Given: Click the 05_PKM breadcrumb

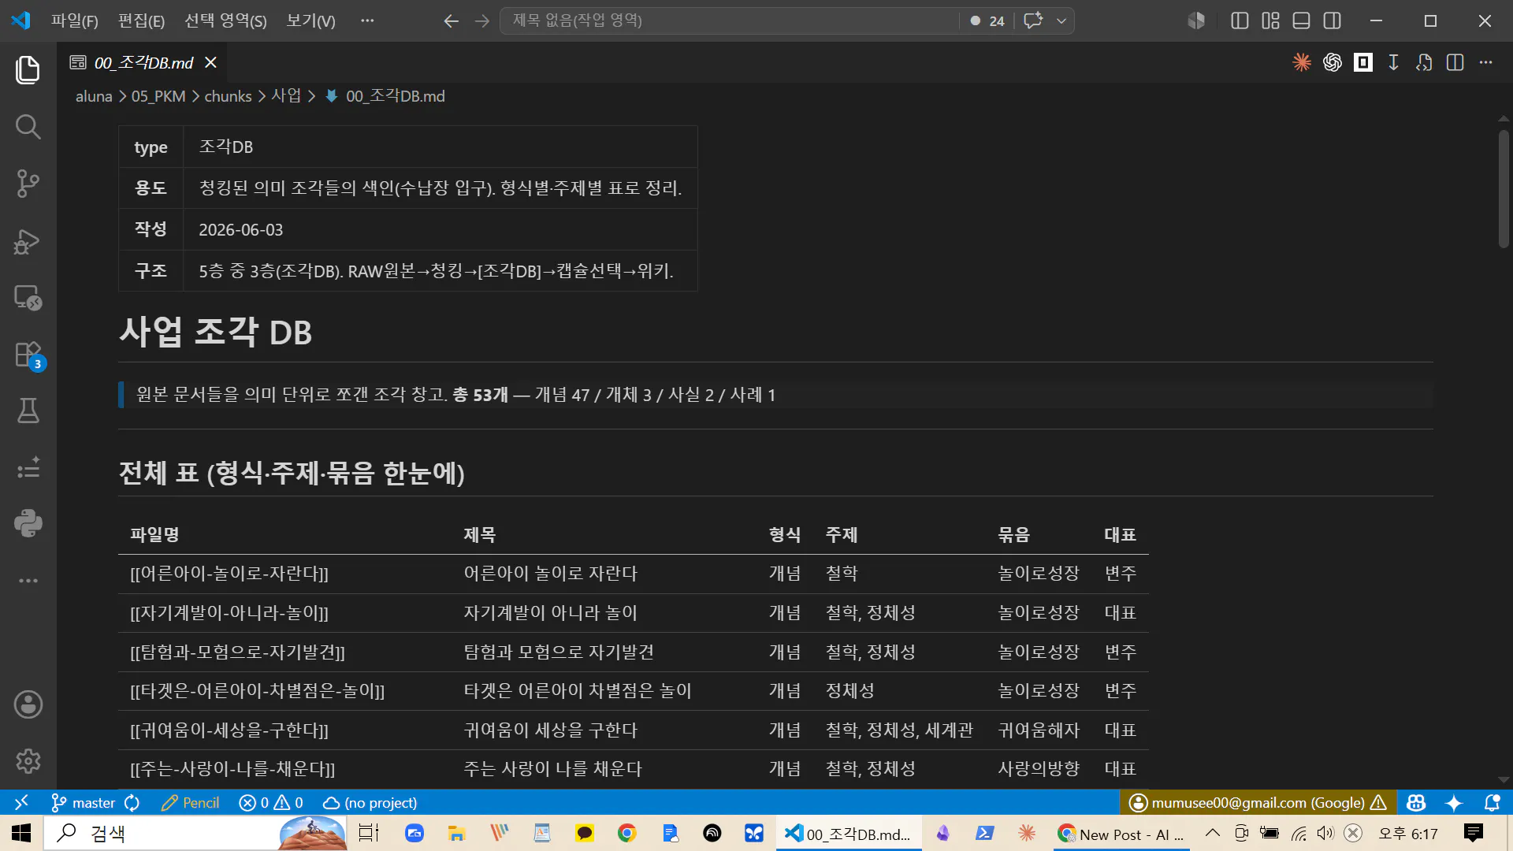Looking at the screenshot, I should [x=158, y=96].
